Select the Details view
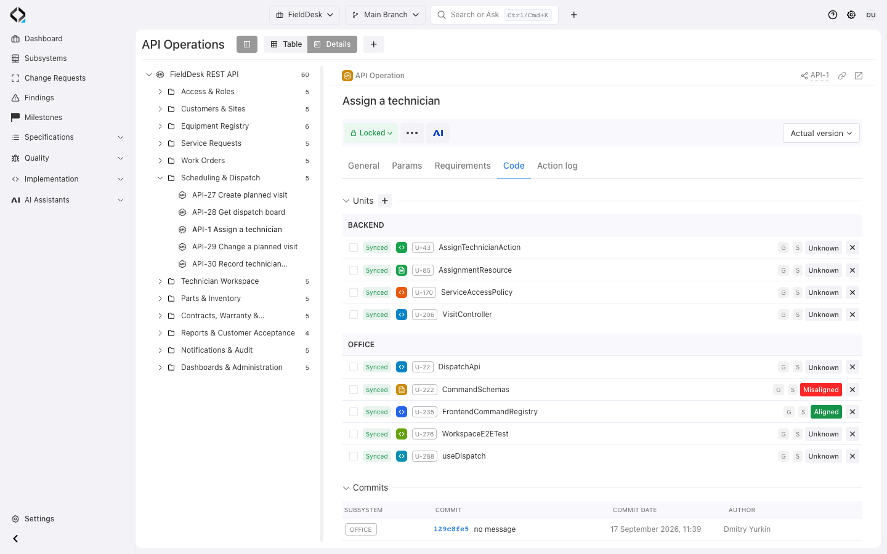Viewport: 887px width, 554px height. [x=332, y=44]
